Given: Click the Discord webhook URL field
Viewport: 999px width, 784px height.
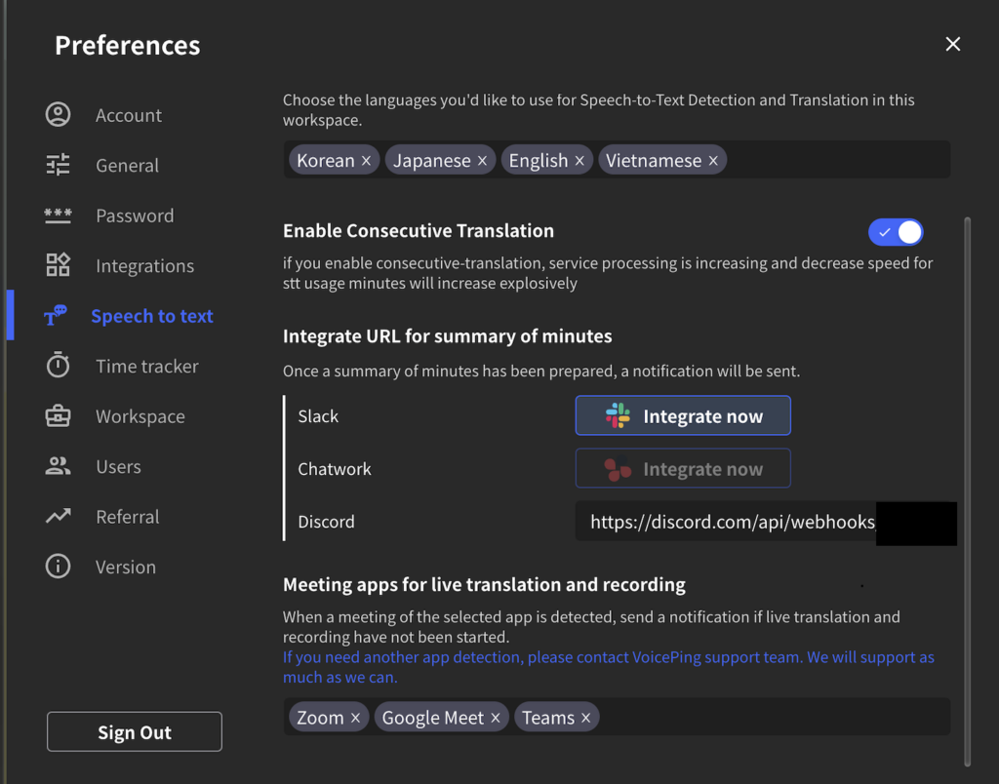Looking at the screenshot, I should click(x=732, y=523).
